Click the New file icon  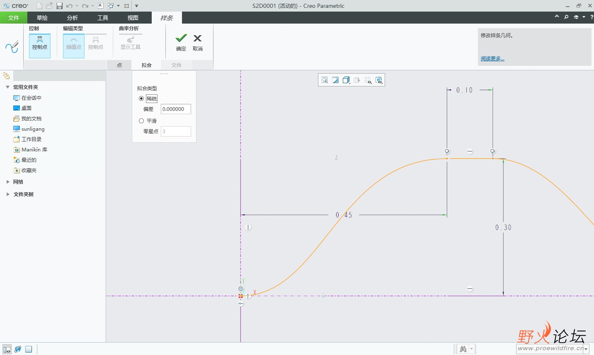pyautogui.click(x=39, y=6)
